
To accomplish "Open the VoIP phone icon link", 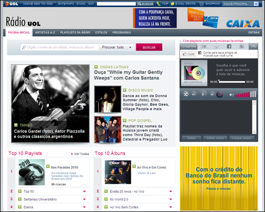I will [x=163, y=4].
